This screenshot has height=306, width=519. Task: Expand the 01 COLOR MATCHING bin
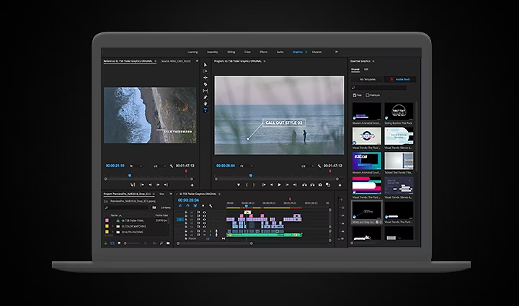[113, 226]
